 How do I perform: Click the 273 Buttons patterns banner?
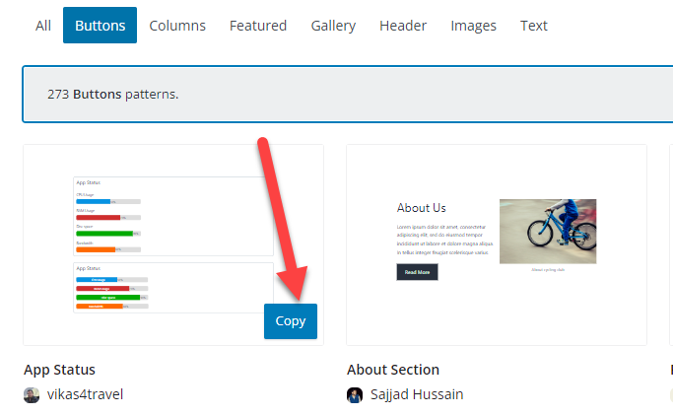coord(345,95)
